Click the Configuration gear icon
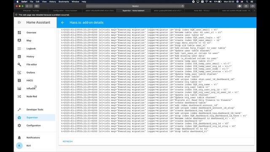 (19, 125)
